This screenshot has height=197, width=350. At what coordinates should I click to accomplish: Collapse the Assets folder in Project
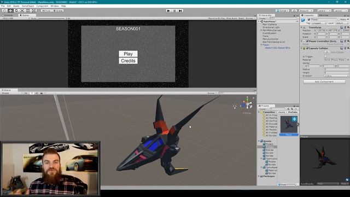pyautogui.click(x=259, y=141)
